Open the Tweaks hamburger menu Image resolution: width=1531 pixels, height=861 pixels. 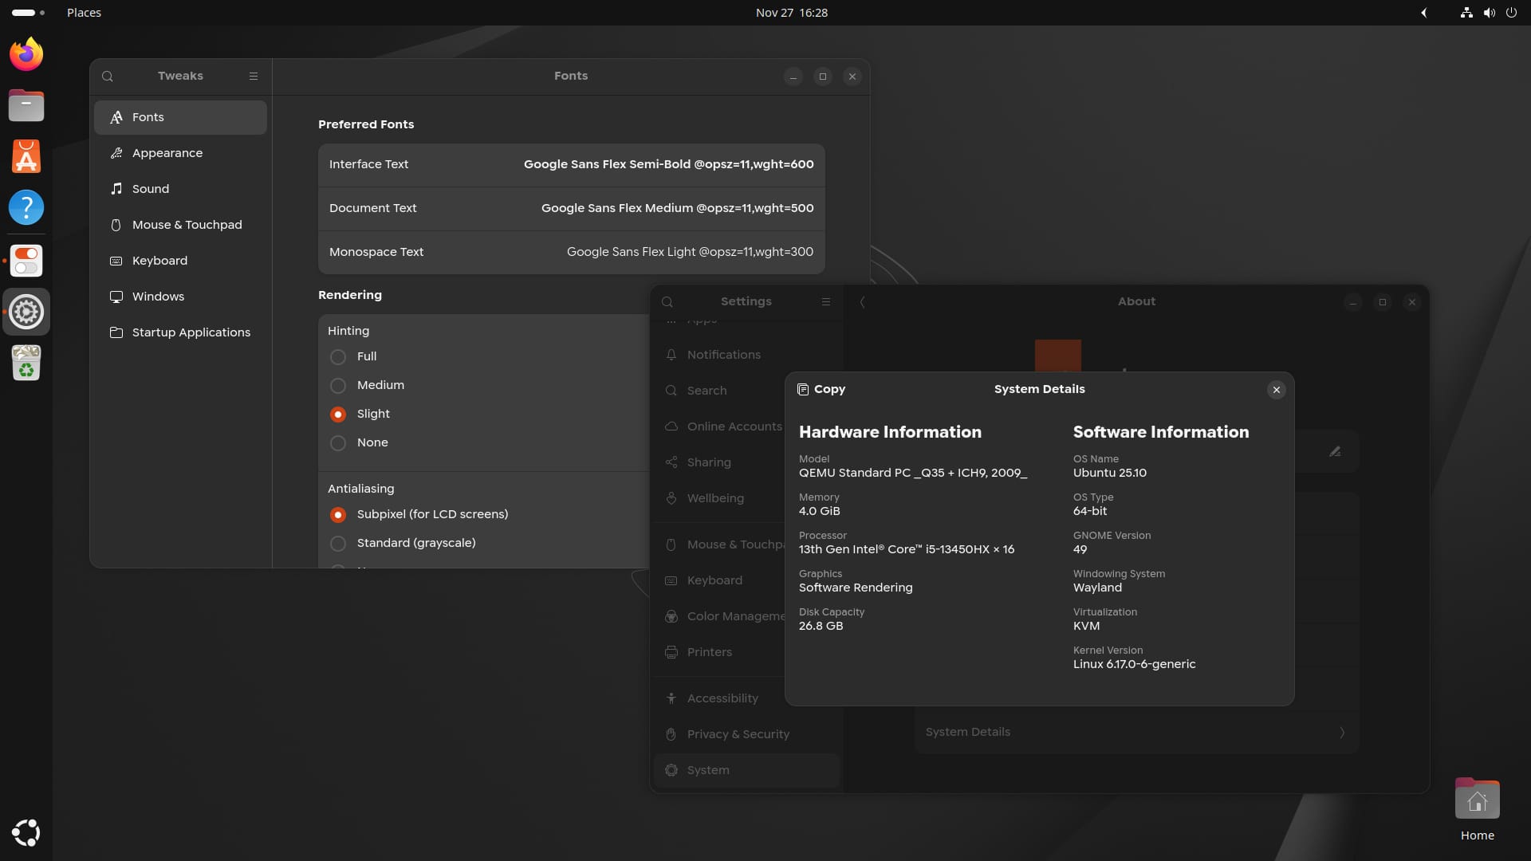pyautogui.click(x=254, y=76)
